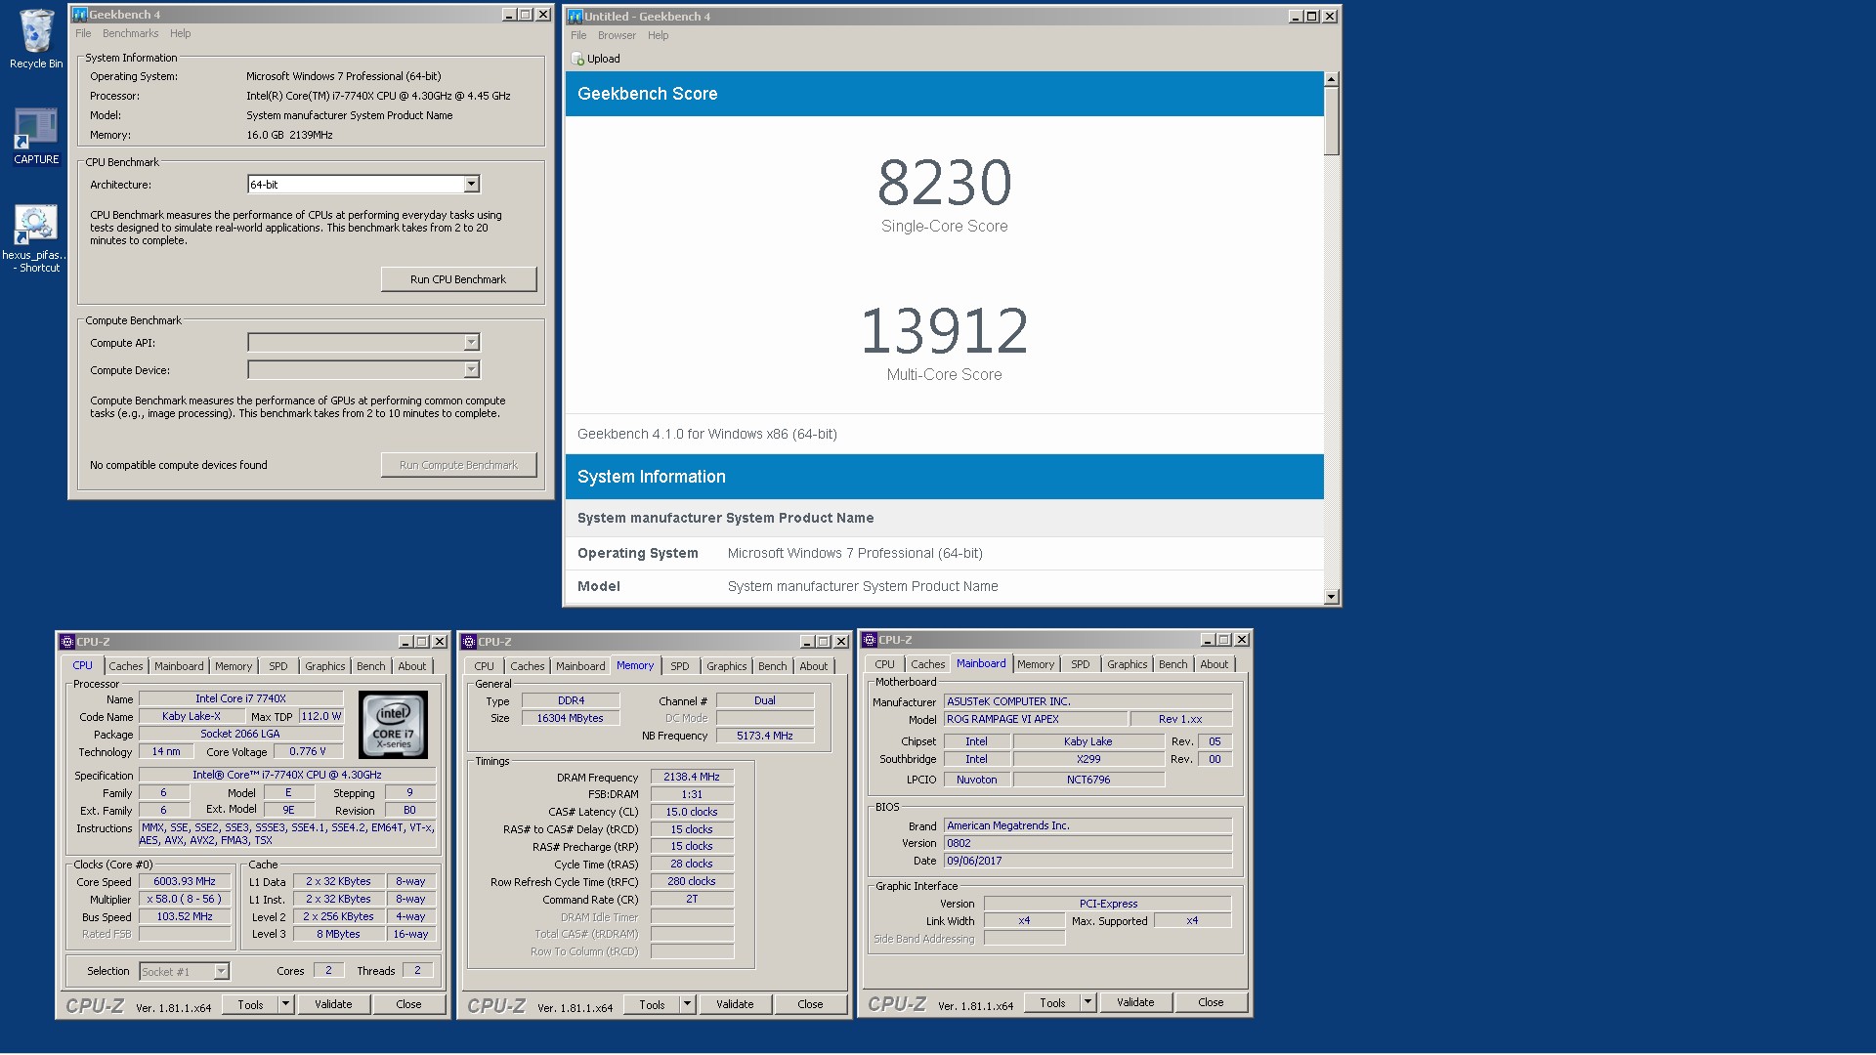The height and width of the screenshot is (1055, 1876).
Task: Click the scrollbar down arrow in the Geekbench result
Action: point(1332,597)
